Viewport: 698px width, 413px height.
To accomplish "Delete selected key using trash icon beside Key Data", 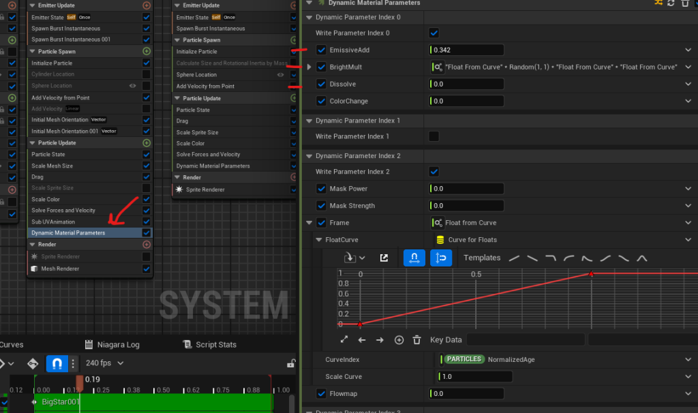I will tap(416, 340).
